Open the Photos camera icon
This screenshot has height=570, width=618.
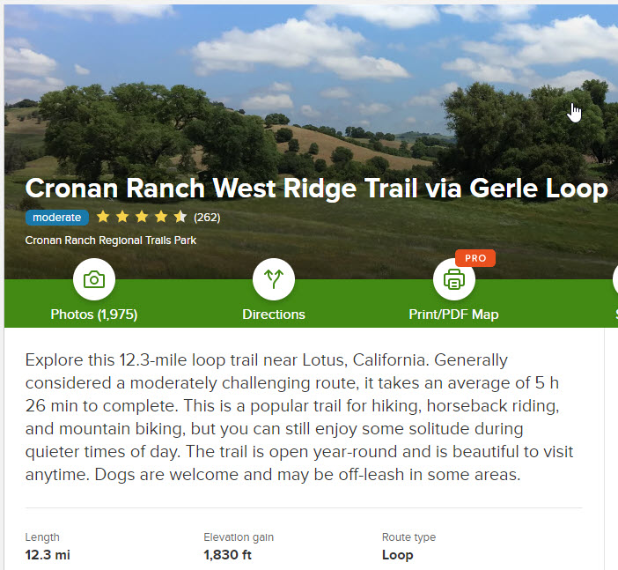94,280
